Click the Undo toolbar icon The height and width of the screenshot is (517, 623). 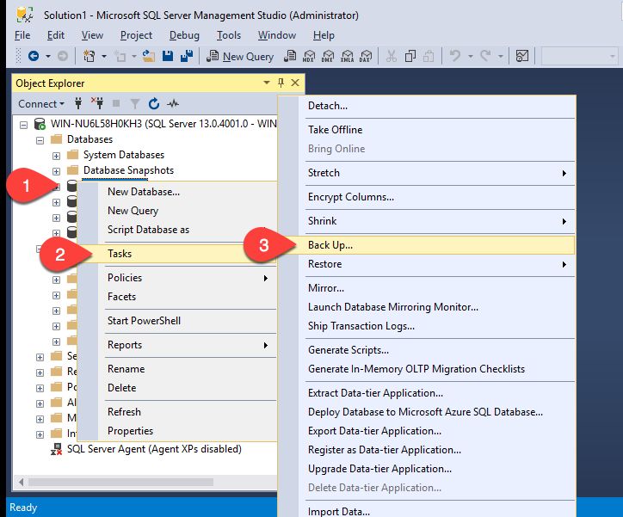[455, 56]
